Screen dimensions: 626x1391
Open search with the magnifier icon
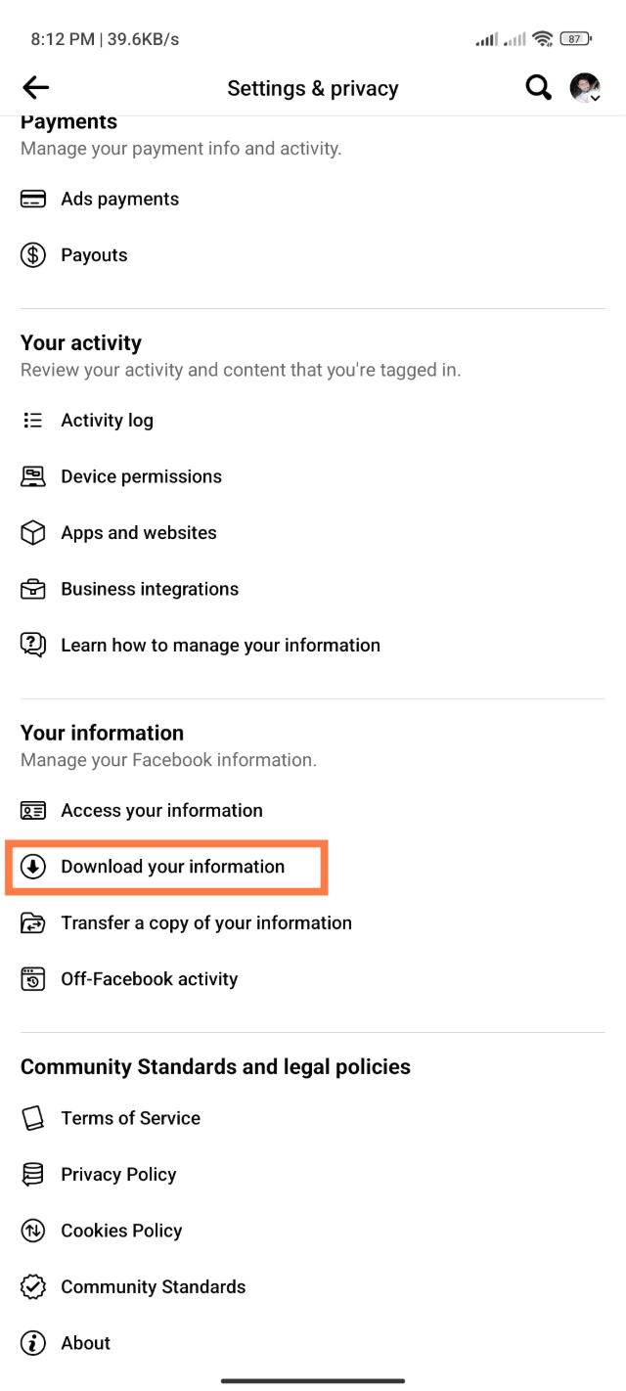point(538,88)
